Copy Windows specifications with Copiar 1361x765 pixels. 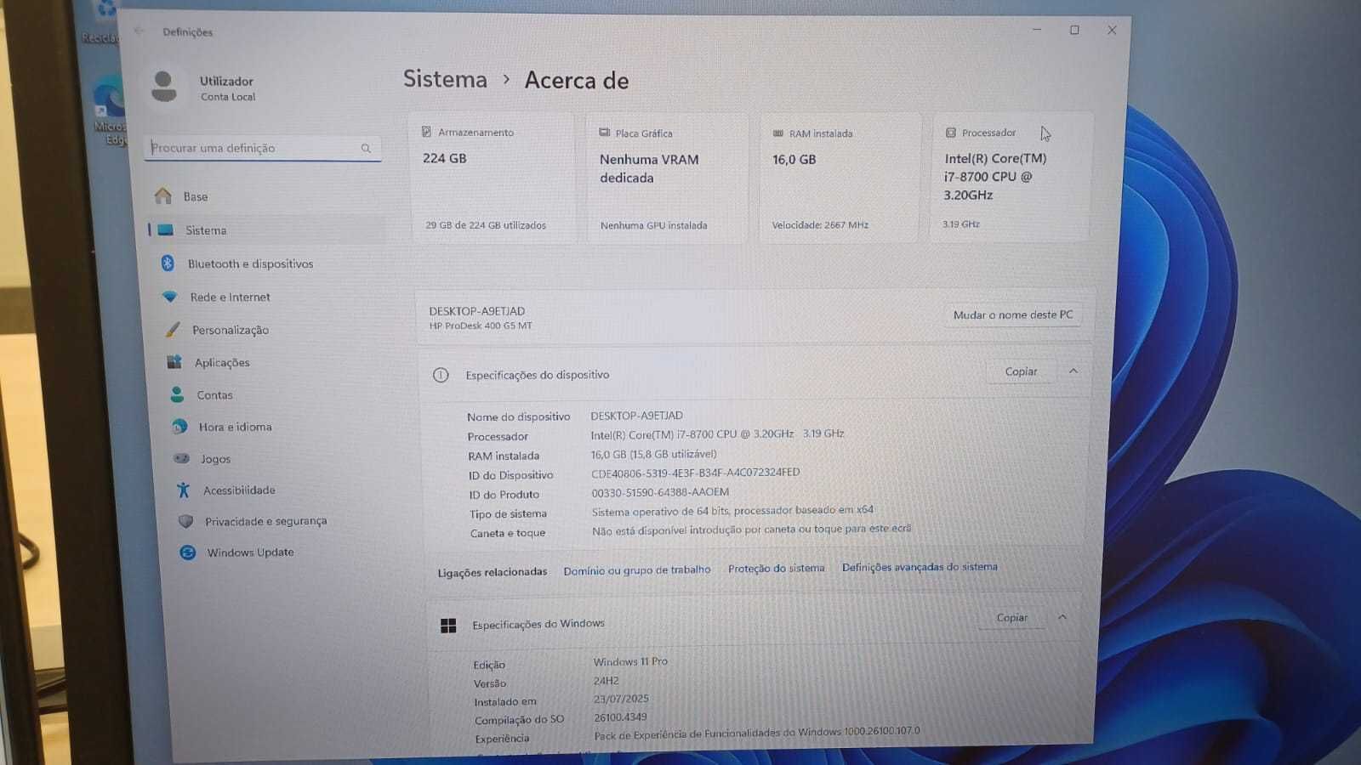tap(1012, 618)
